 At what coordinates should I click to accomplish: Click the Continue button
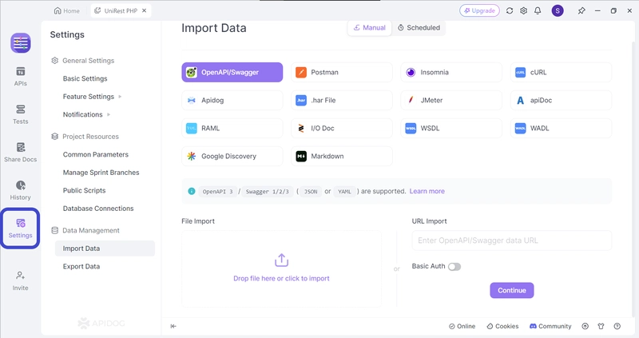coord(512,290)
